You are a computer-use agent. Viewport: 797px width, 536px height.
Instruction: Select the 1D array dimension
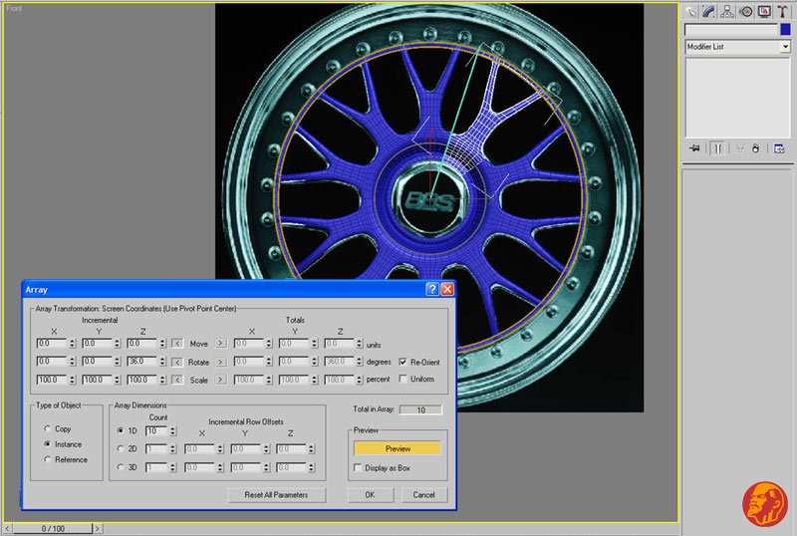click(x=121, y=430)
